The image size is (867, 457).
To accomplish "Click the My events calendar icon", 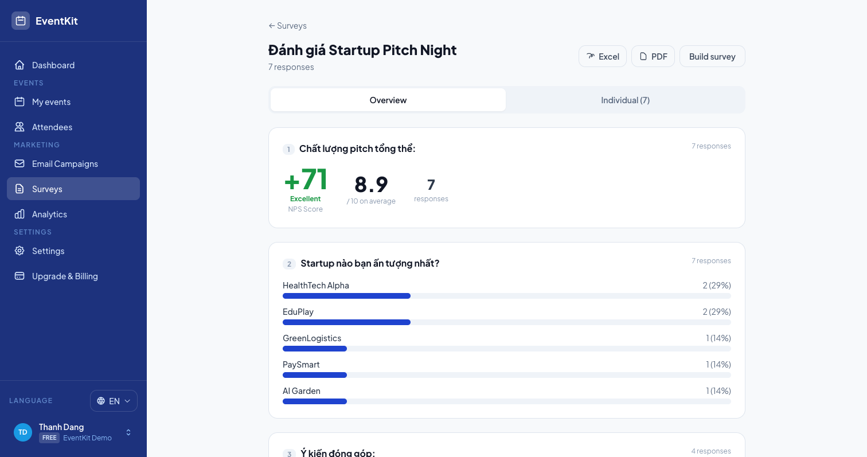I will click(x=19, y=101).
